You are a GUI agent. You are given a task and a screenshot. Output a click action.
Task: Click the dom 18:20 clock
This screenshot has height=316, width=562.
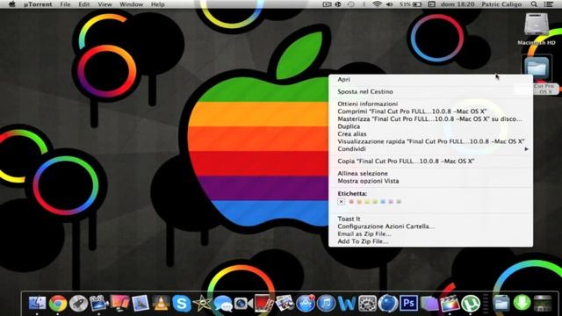(x=458, y=4)
